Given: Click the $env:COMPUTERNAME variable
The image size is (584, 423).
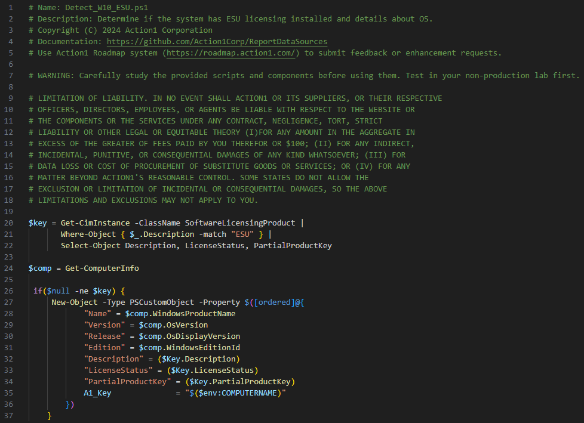Looking at the screenshot, I should click(x=245, y=393).
